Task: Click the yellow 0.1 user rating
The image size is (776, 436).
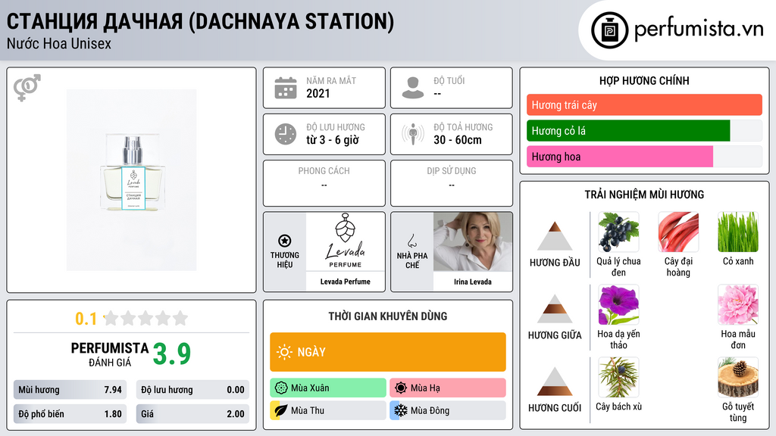Action: point(86,319)
